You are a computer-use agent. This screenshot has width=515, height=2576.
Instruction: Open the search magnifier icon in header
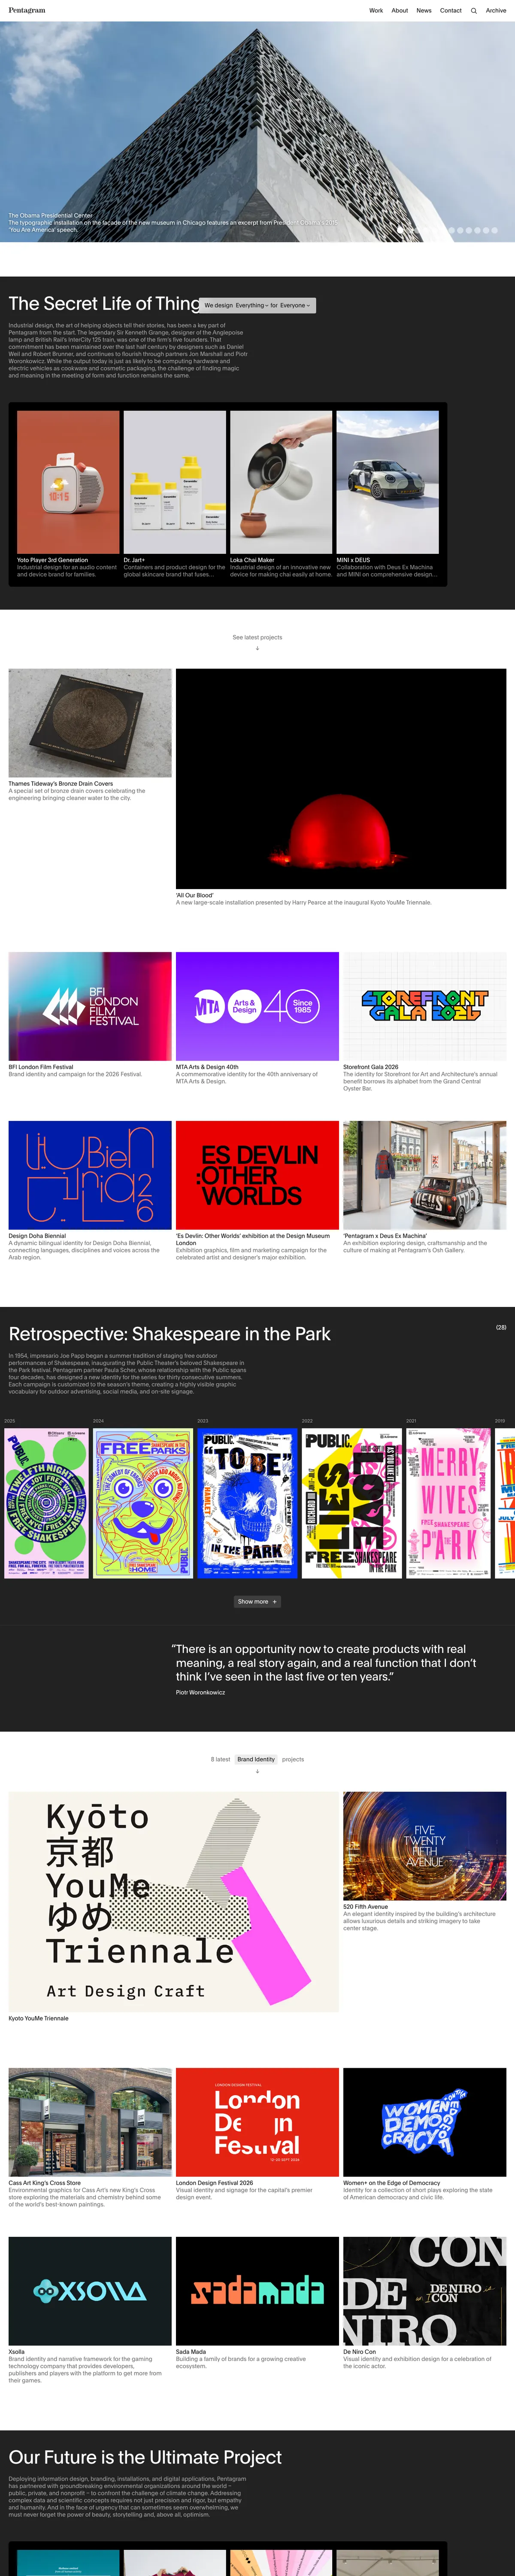(474, 11)
